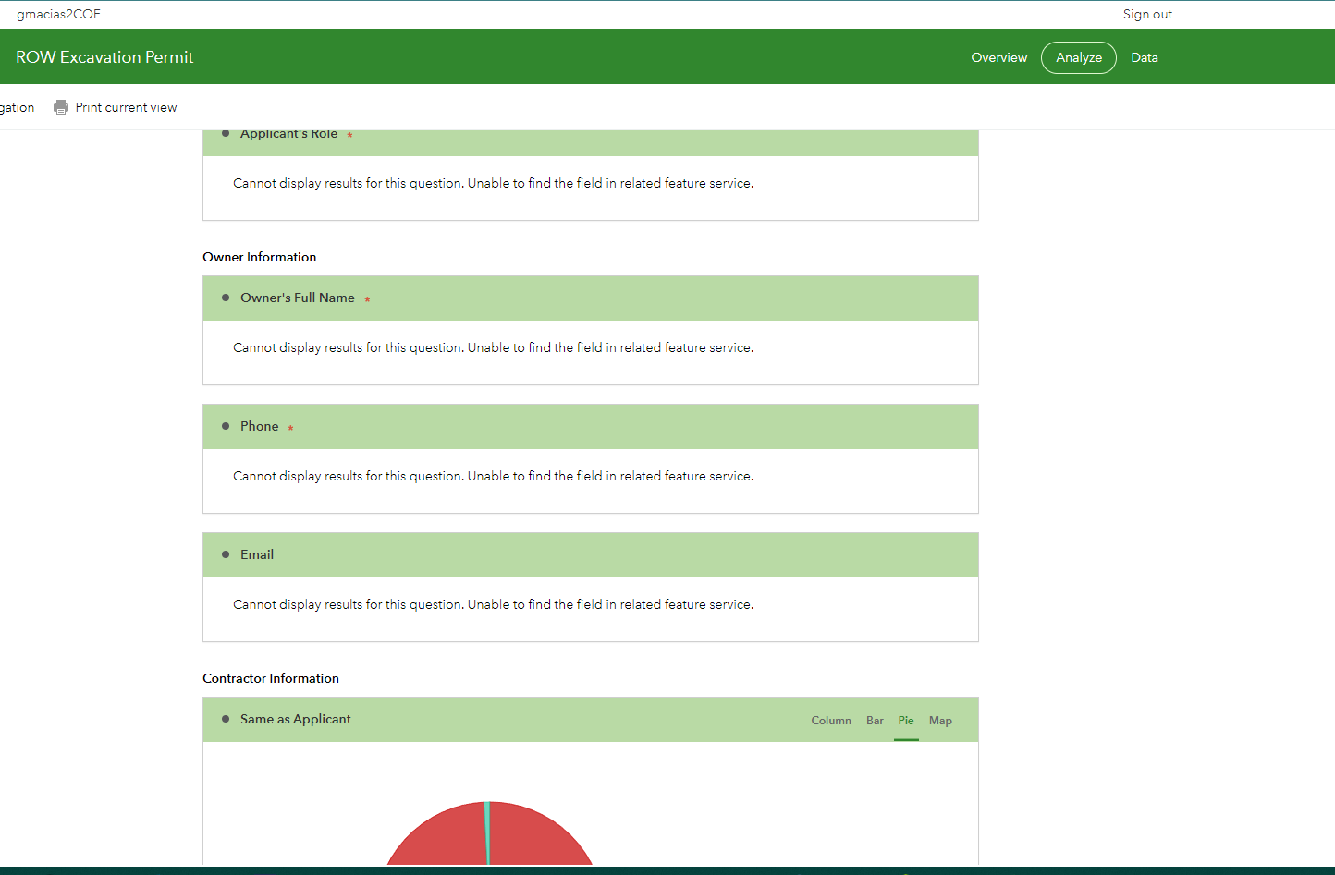Click the Owner Information section heading

[x=260, y=257]
